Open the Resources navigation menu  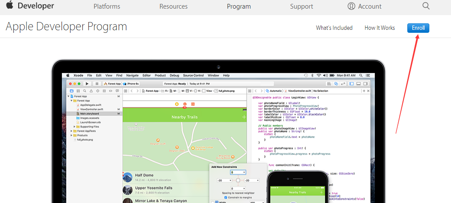174,6
